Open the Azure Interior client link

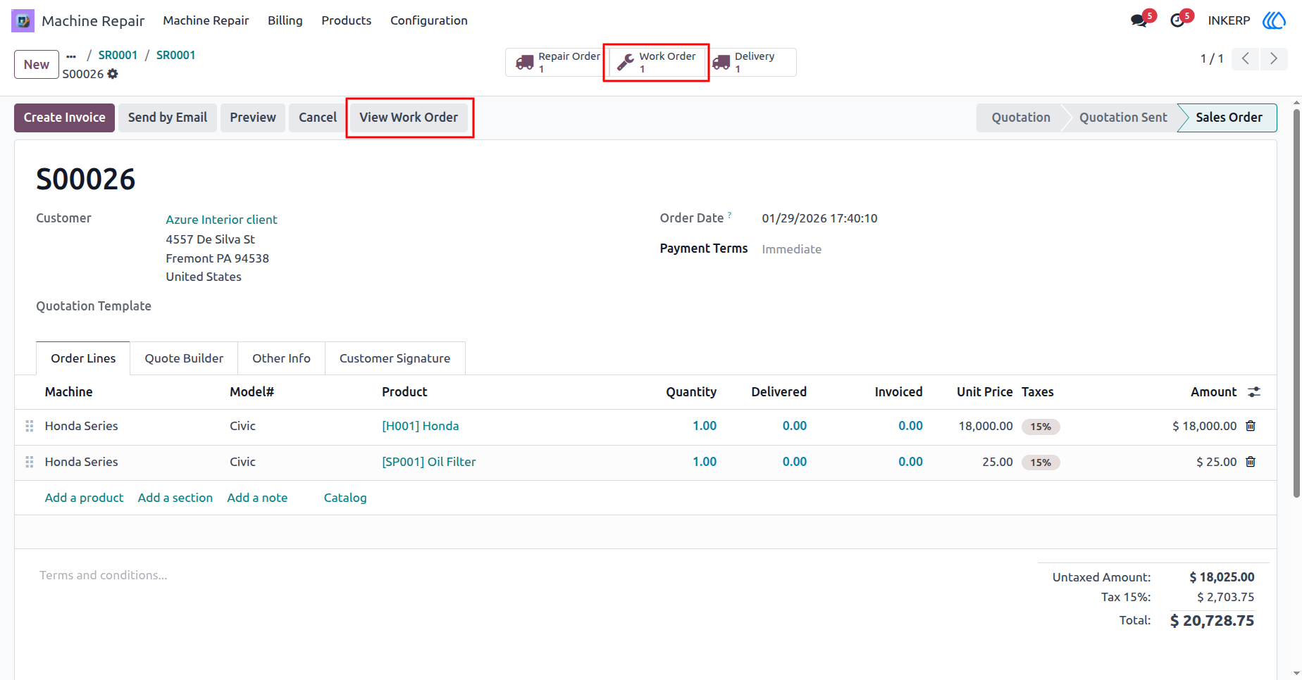tap(221, 220)
